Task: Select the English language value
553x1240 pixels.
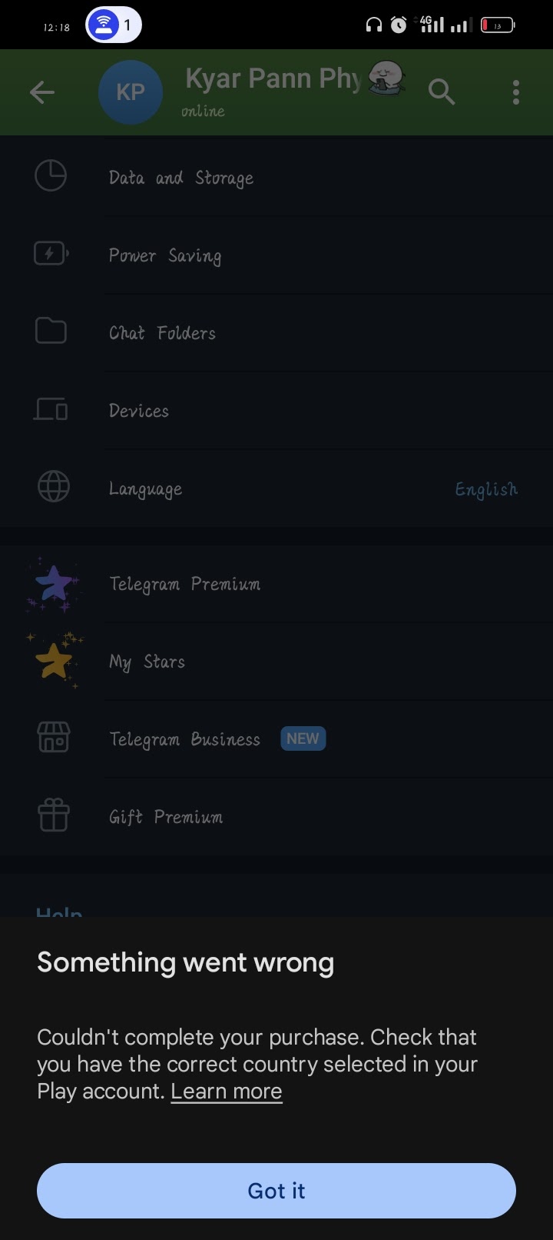Action: click(x=485, y=489)
